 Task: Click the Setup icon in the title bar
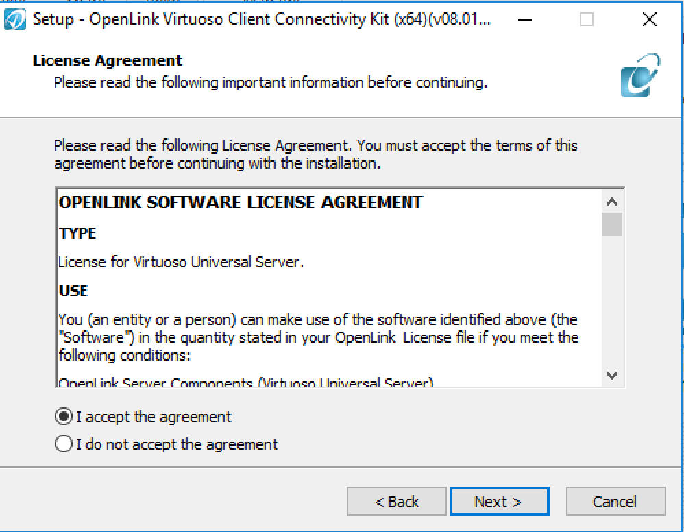[x=15, y=20]
